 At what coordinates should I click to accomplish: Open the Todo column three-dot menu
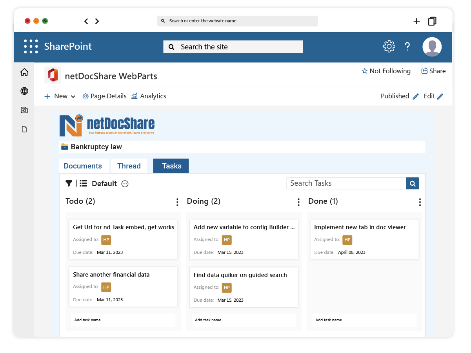point(177,202)
